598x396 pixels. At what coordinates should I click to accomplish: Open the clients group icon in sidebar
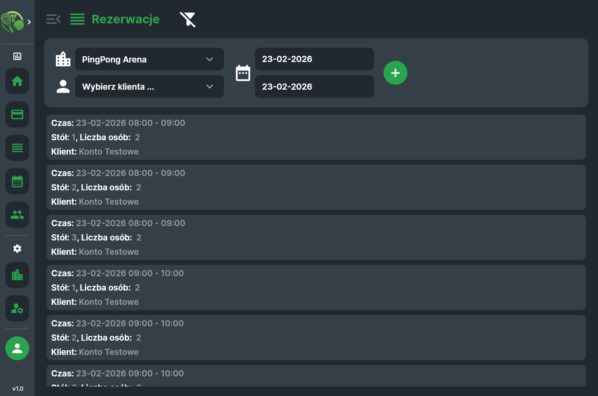(17, 215)
